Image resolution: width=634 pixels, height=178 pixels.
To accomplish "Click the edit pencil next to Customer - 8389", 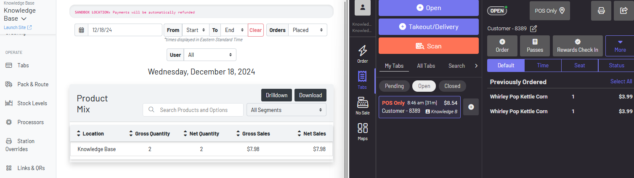I will (533, 29).
